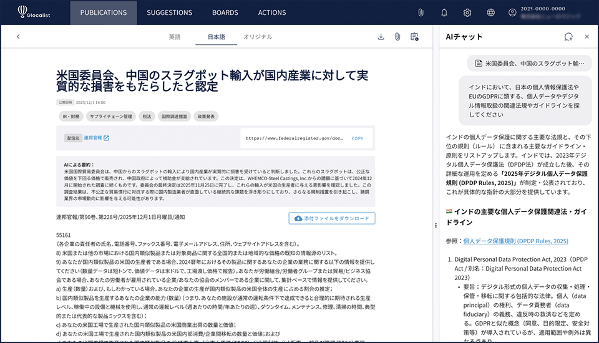Screen dimensions: 599x343
Task: Click COPY to copy the URL
Action: pos(358,138)
